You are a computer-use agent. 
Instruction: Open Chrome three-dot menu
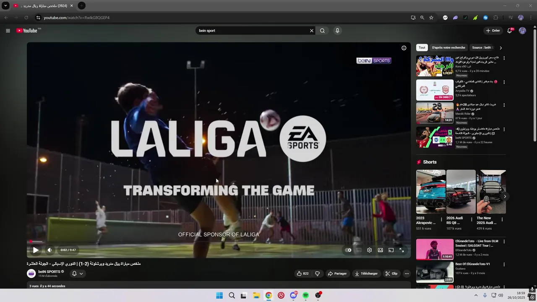point(531,18)
